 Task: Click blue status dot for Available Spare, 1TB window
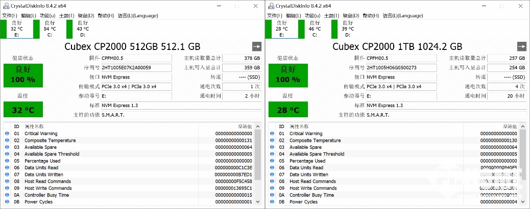click(272, 147)
